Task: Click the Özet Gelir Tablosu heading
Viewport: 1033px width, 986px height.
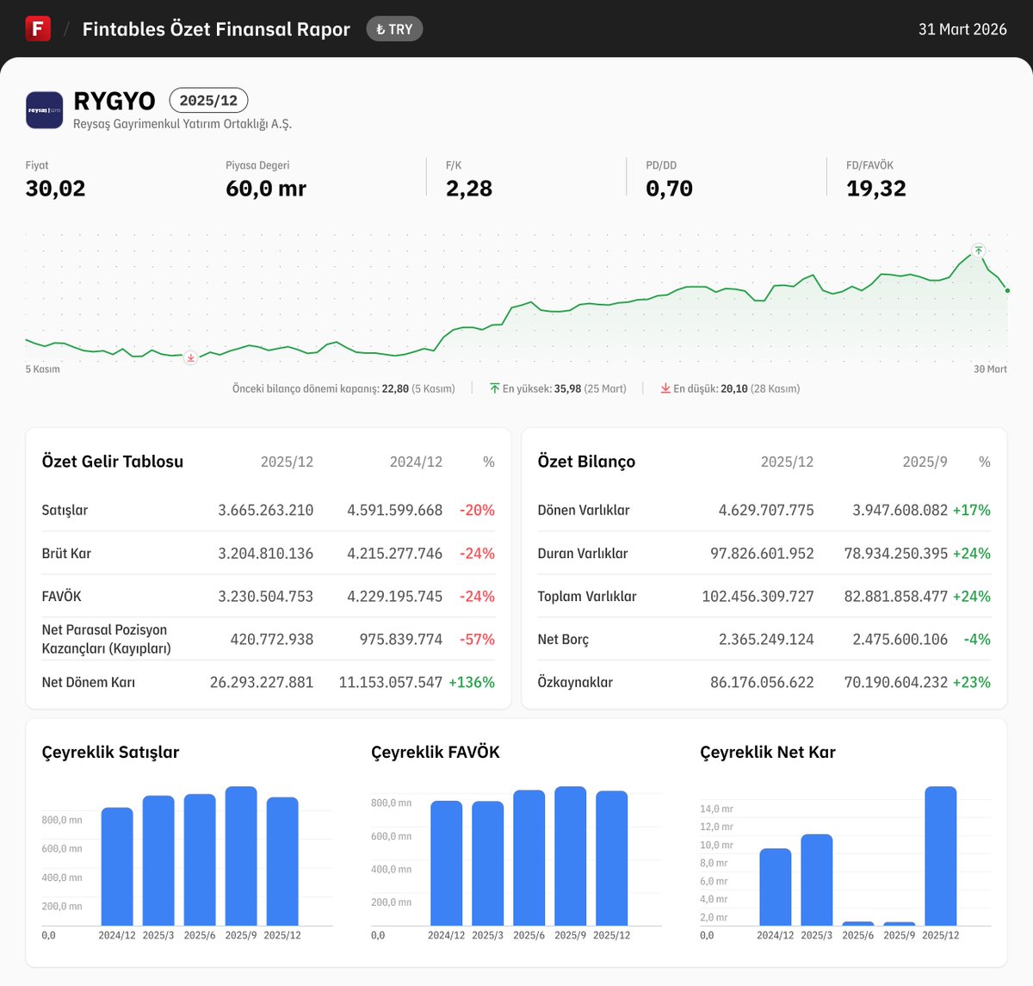Action: 113,462
